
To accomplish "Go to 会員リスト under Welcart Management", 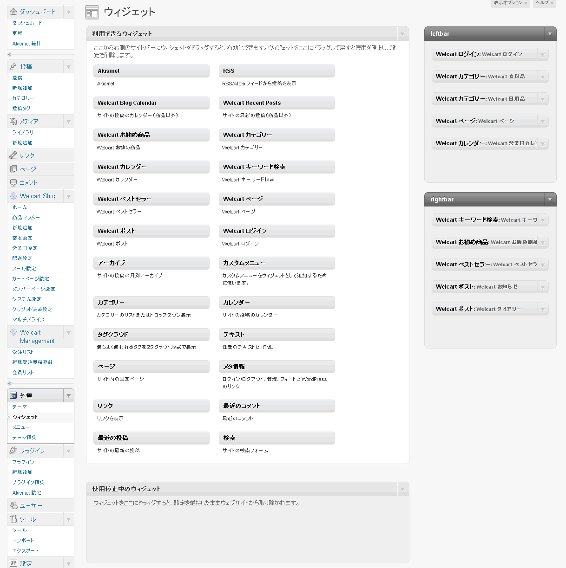I will 23,373.
